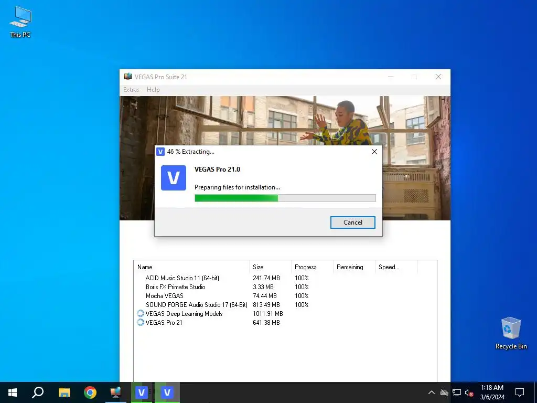The width and height of the screenshot is (537, 403).
Task: Click the spinner icon beside VEGAS Deep Learning Models
Action: click(141, 314)
